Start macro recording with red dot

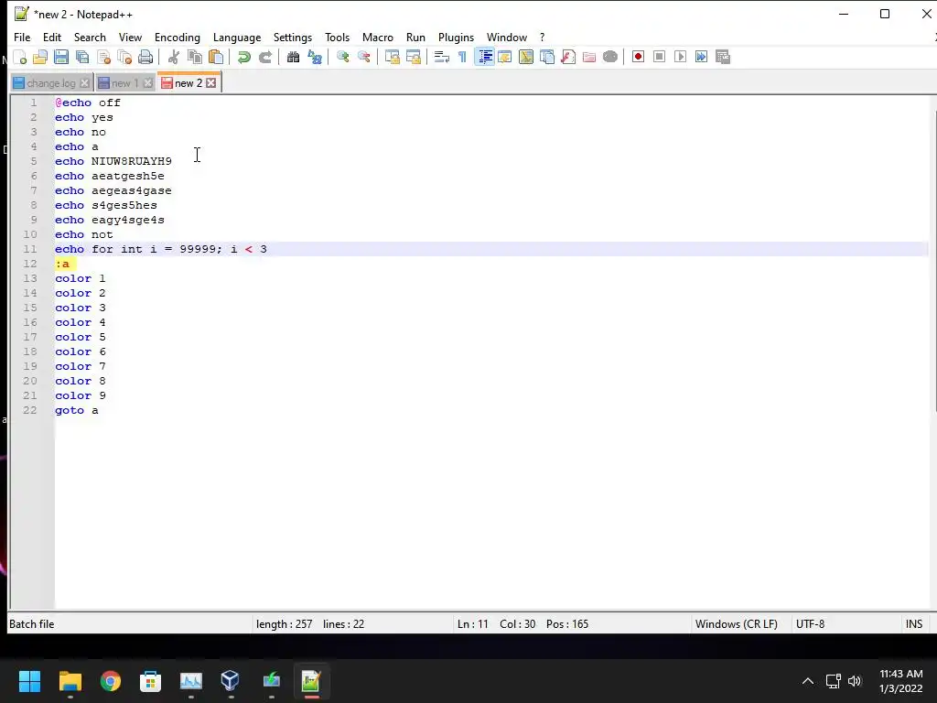638,57
